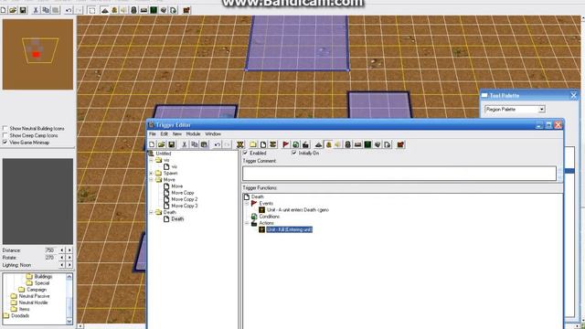
Task: Click New Action icon in Trigger toolbar
Action: [305, 144]
